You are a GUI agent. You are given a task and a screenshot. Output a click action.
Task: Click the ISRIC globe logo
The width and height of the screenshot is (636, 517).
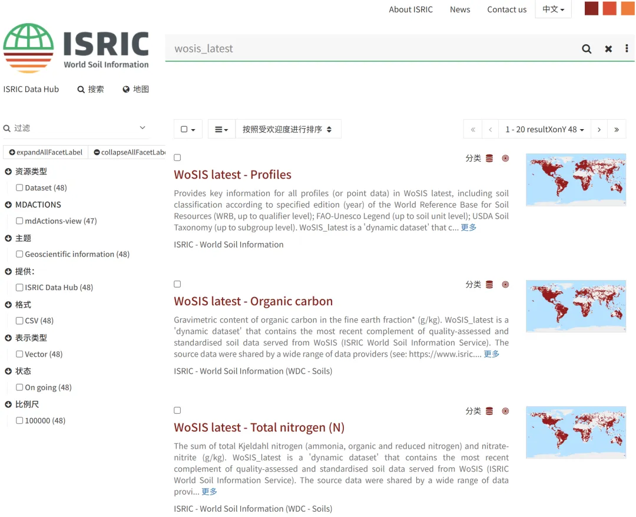(28, 48)
